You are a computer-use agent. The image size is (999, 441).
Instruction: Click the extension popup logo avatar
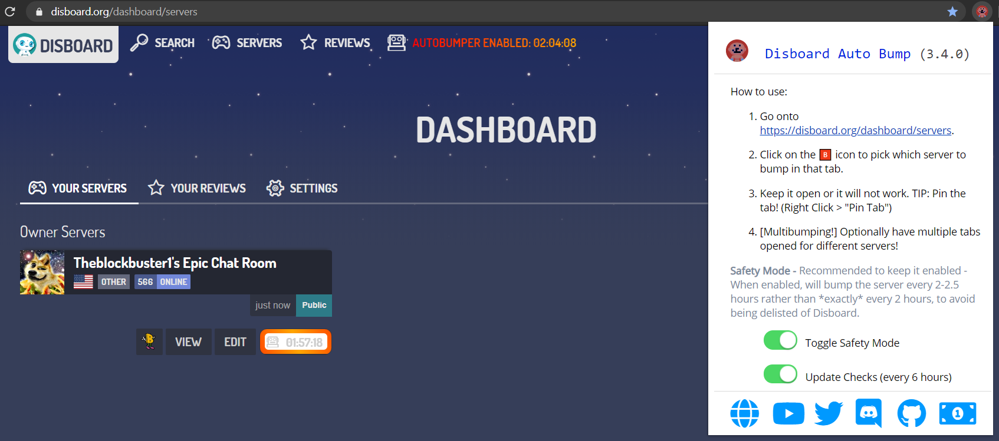click(737, 51)
